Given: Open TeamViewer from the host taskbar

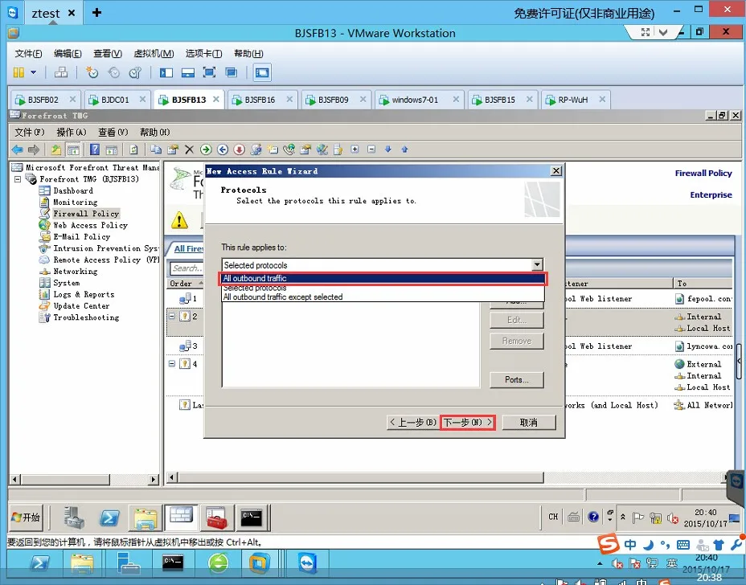Looking at the screenshot, I should (x=307, y=563).
